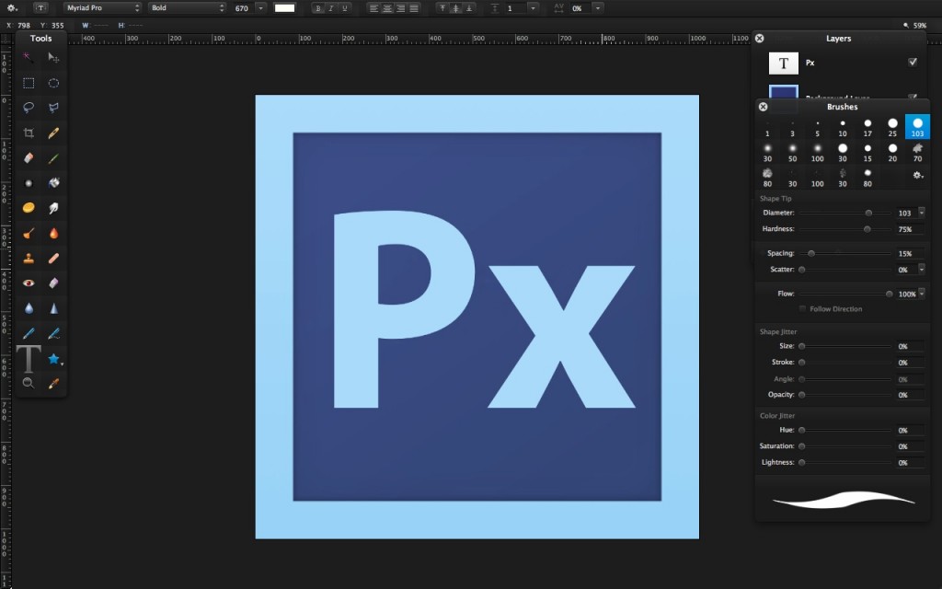Expand the Flow value dropdown arrow
The image size is (942, 589).
pyautogui.click(x=922, y=294)
